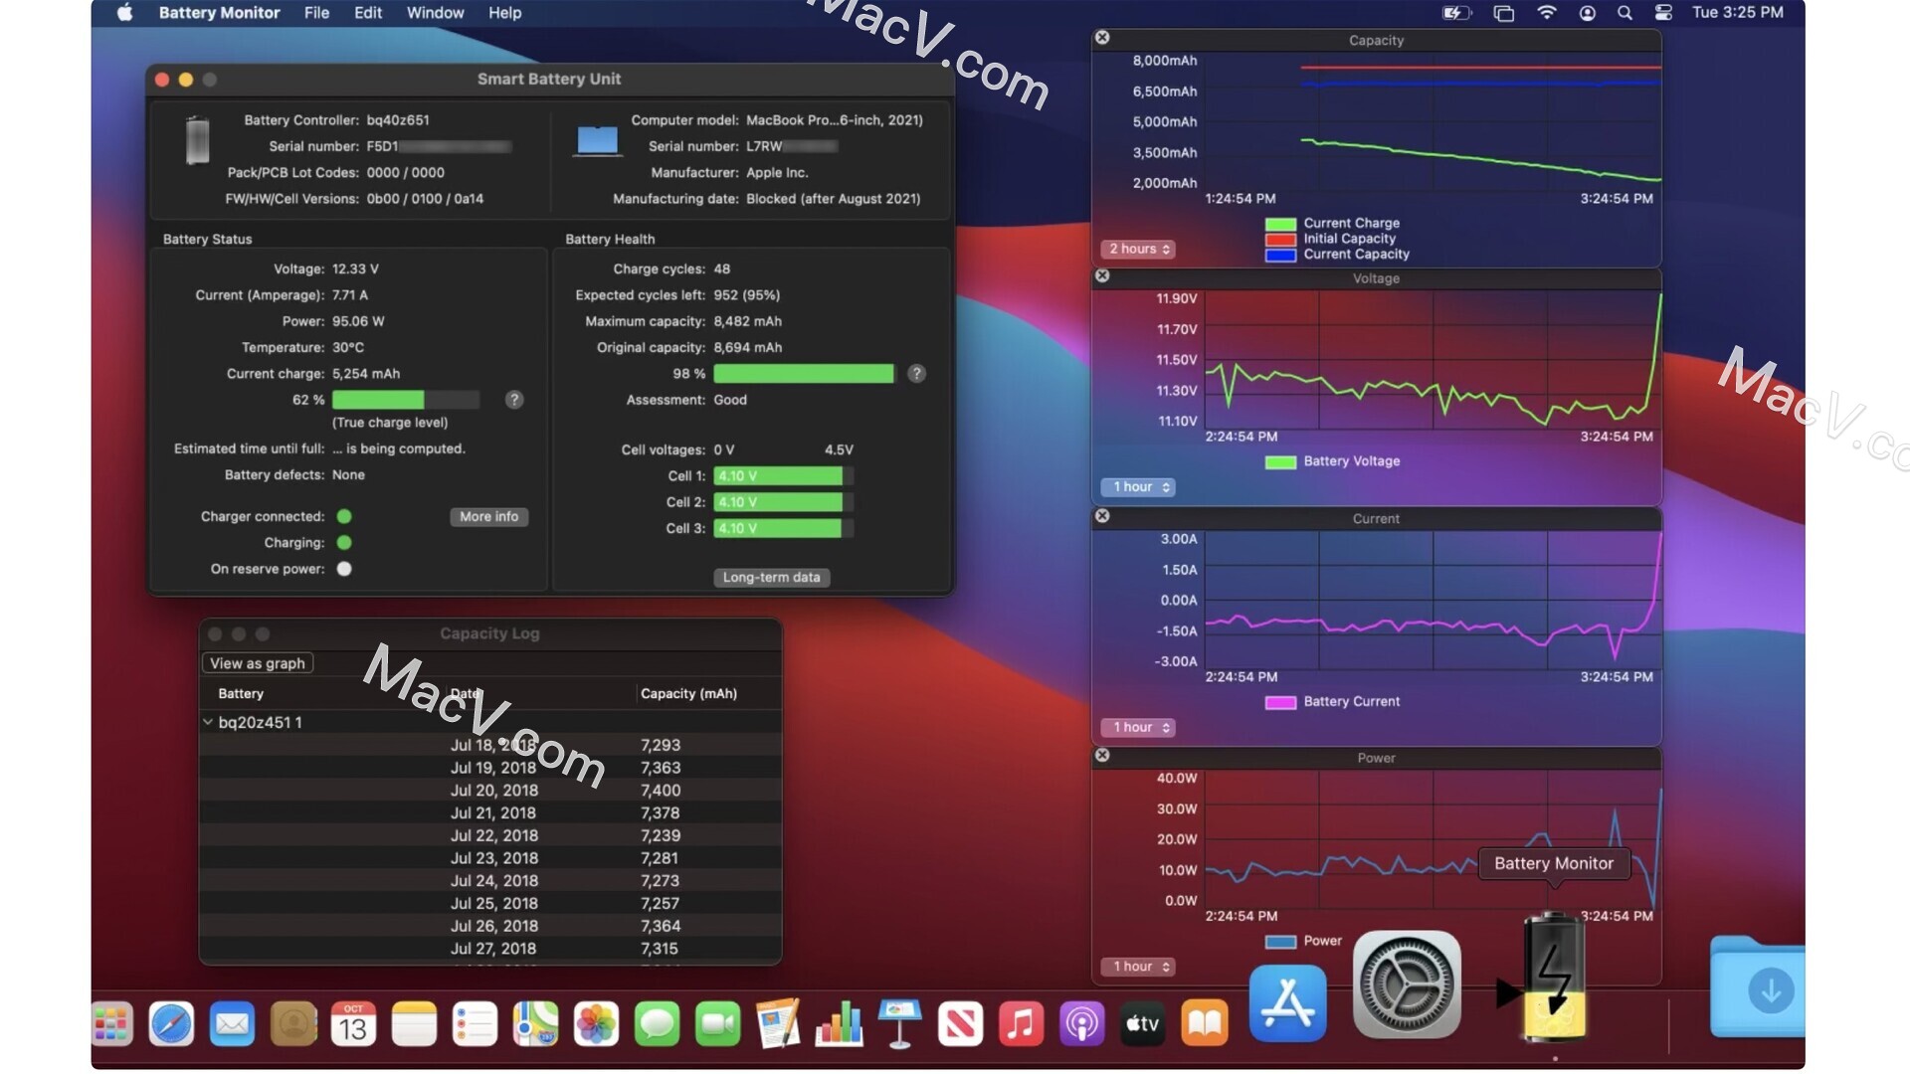The image size is (1910, 1074).
Task: Open Calendar showing Oct 13 in Dock
Action: click(x=353, y=1024)
